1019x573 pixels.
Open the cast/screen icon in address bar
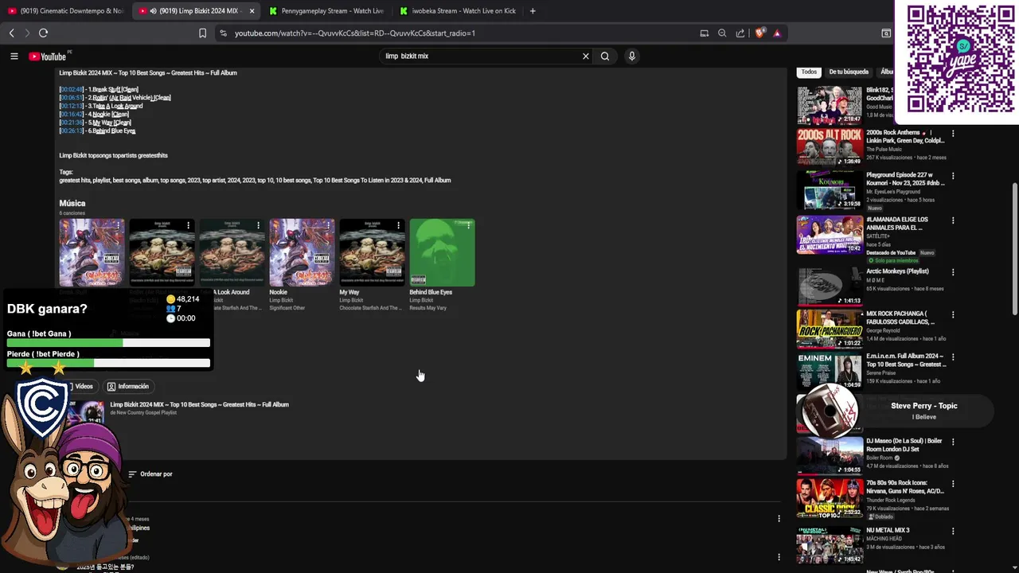704,33
